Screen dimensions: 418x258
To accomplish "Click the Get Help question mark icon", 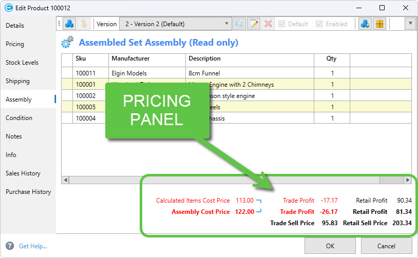I will [x=9, y=246].
